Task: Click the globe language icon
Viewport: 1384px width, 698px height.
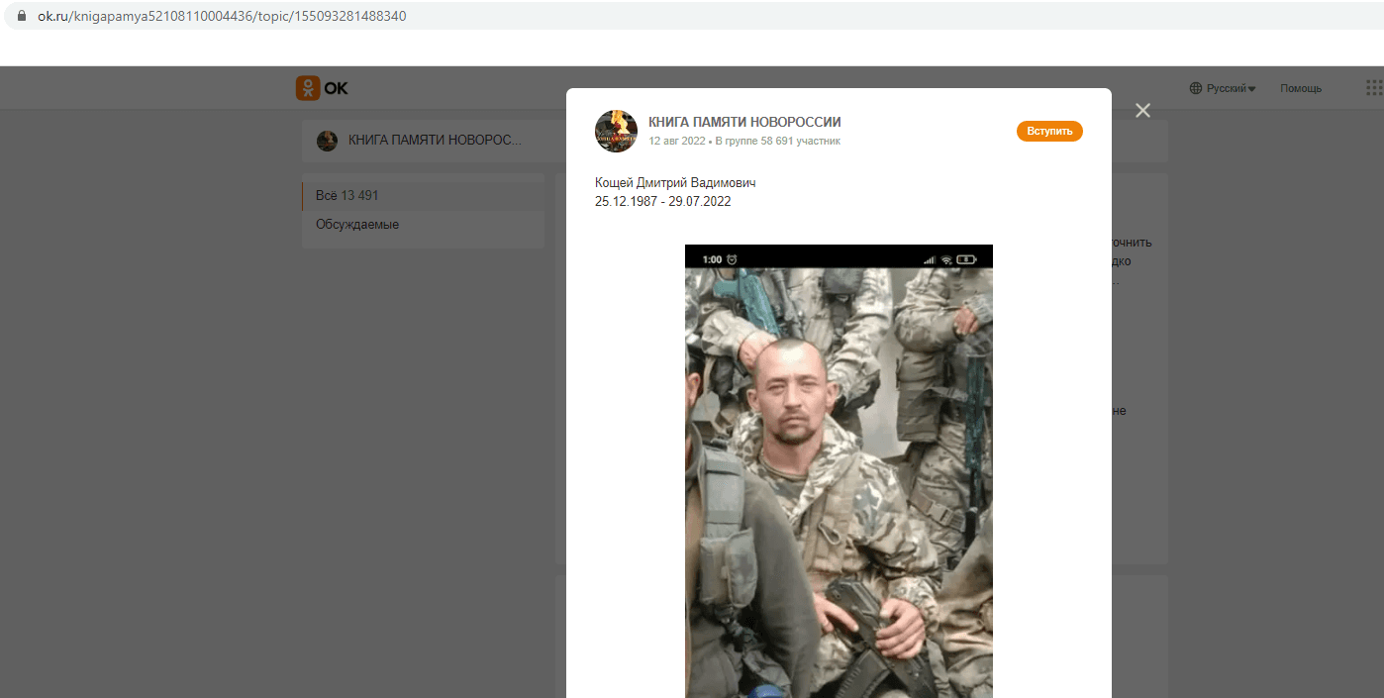Action: click(1196, 88)
